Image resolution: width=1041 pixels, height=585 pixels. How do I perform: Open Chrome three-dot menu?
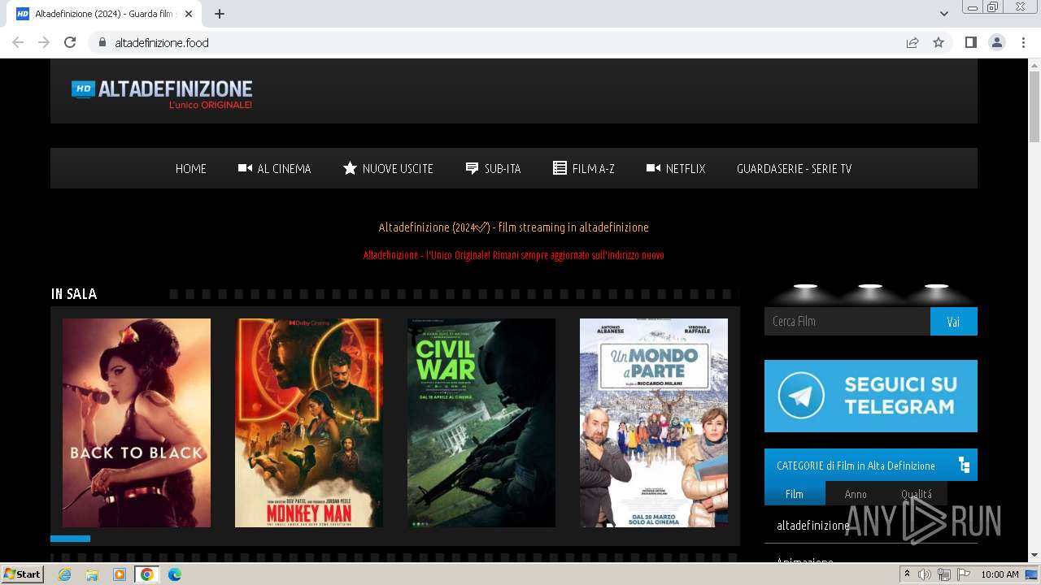pyautogui.click(x=1023, y=42)
